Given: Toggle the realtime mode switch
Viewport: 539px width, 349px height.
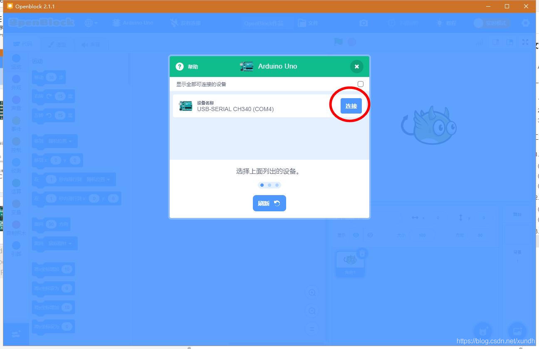Looking at the screenshot, I should [x=491, y=23].
